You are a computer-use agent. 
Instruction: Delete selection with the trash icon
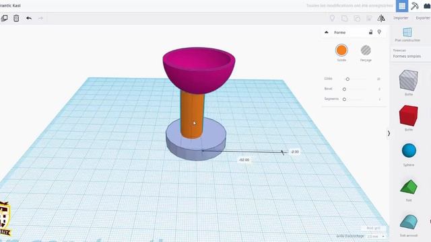pyautogui.click(x=16, y=18)
